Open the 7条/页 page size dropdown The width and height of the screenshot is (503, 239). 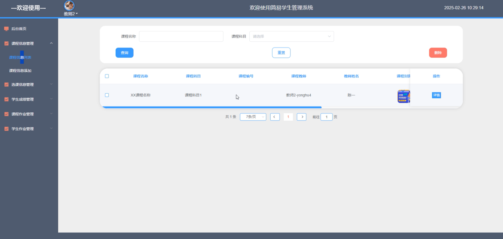[253, 117]
